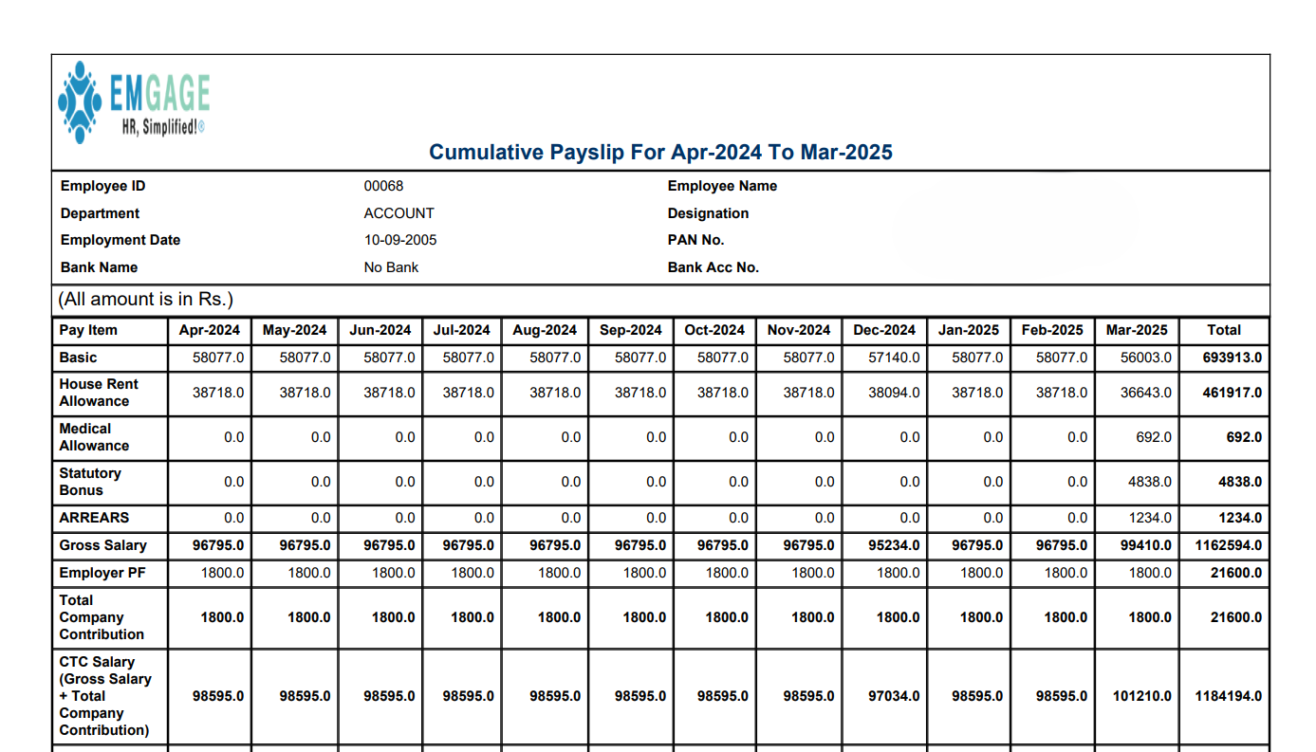Image resolution: width=1316 pixels, height=752 pixels.
Task: Click the CTC Salary total 1184194.0
Action: click(x=1231, y=695)
